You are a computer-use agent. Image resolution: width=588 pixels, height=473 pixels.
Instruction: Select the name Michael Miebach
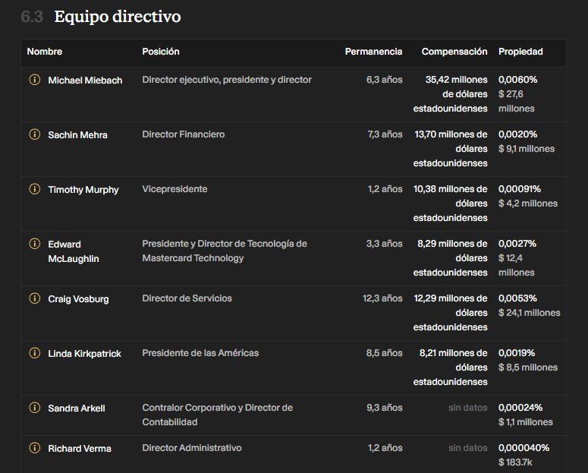[85, 80]
